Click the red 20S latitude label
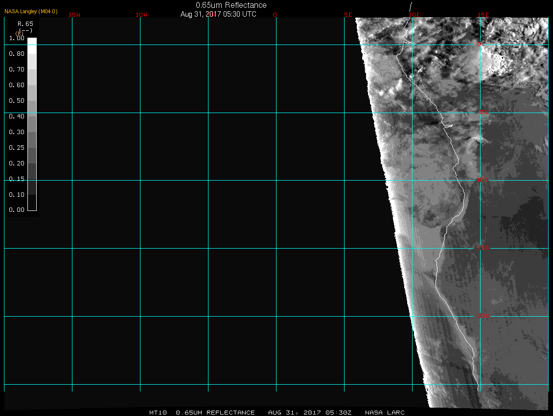The image size is (553, 416). pyautogui.click(x=483, y=316)
